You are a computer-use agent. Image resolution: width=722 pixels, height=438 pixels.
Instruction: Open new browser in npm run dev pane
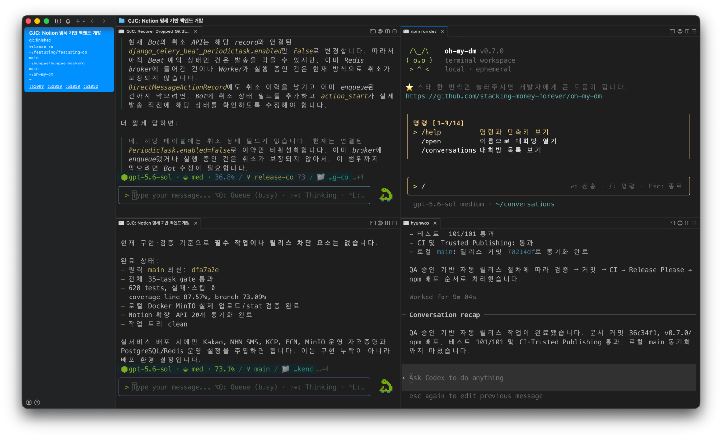(680, 31)
